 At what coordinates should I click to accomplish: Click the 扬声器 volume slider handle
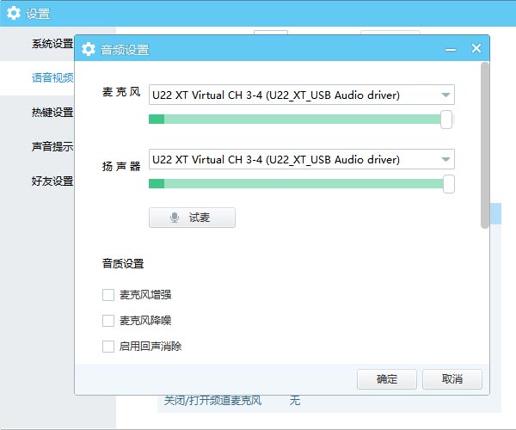[449, 184]
